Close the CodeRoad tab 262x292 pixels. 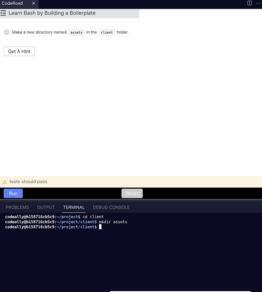click(x=33, y=3)
